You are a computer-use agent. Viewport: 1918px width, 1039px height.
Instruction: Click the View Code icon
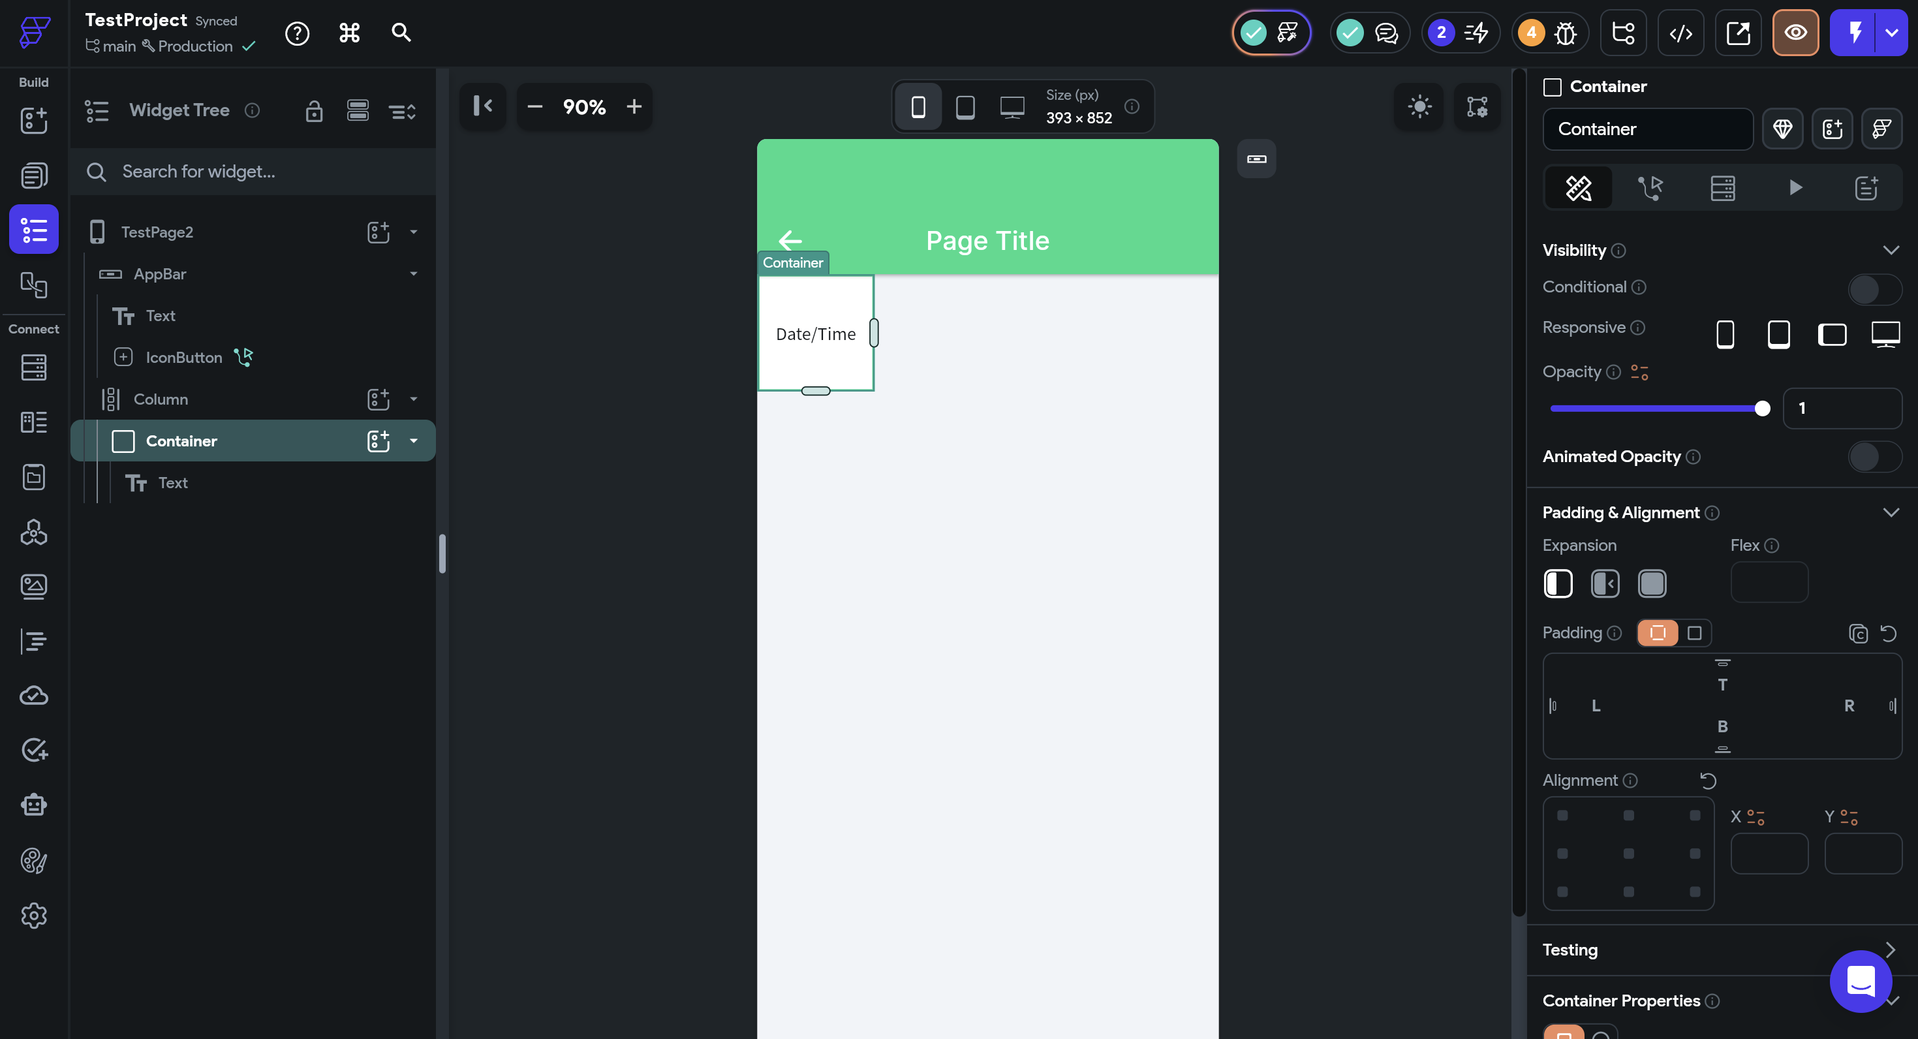click(1680, 33)
